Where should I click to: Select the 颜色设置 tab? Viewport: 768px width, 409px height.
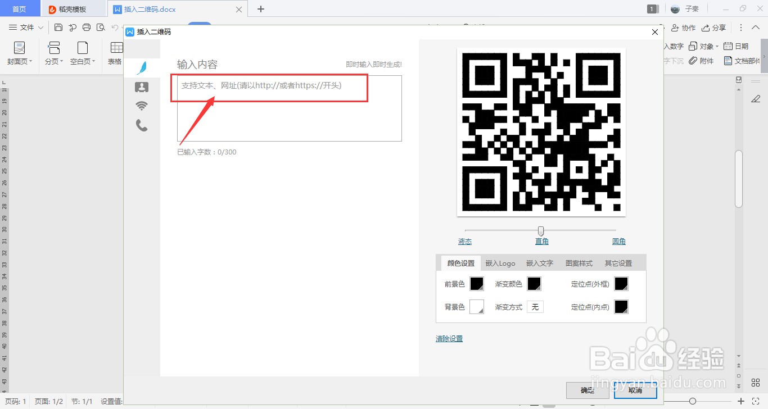[x=461, y=263]
